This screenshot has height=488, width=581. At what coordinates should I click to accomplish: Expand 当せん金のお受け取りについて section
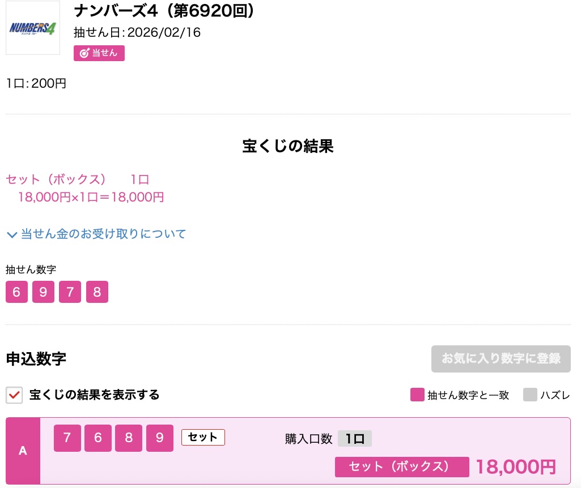coord(103,234)
